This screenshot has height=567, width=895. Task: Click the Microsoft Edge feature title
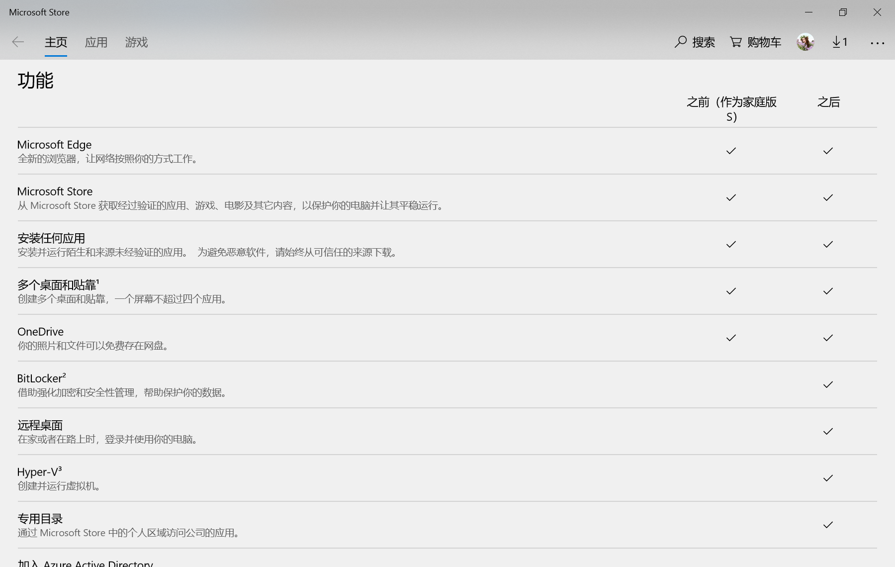click(54, 145)
